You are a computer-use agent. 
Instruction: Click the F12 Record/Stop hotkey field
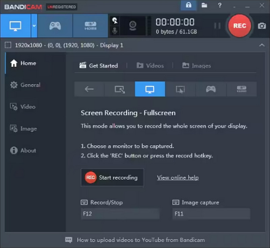tap(120, 214)
